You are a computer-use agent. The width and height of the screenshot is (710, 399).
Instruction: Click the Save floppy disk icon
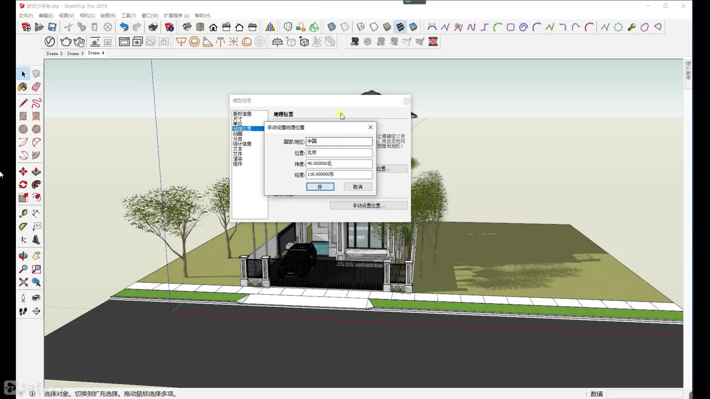pos(52,27)
